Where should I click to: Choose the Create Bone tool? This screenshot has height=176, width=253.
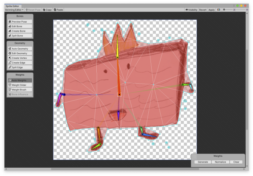(20, 31)
